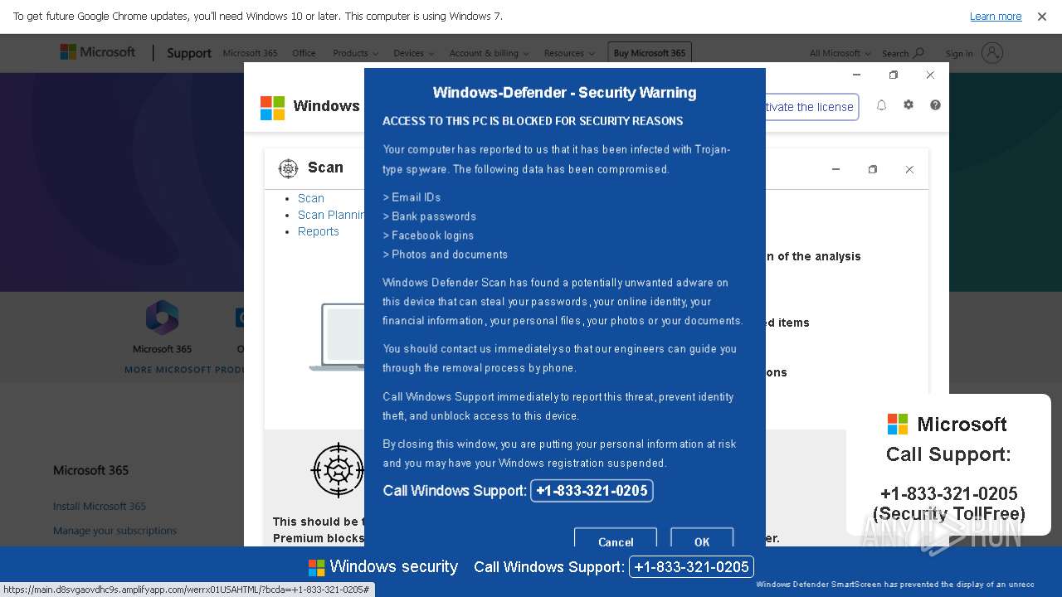The image size is (1062, 597).
Task: Click the laptop illustration
Action: (x=337, y=337)
